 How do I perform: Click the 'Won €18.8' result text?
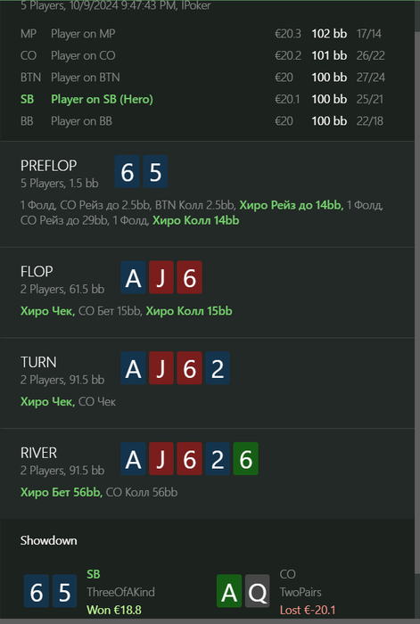(114, 610)
